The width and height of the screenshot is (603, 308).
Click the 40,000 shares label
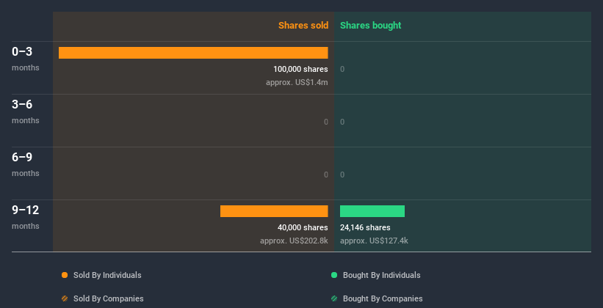303,227
